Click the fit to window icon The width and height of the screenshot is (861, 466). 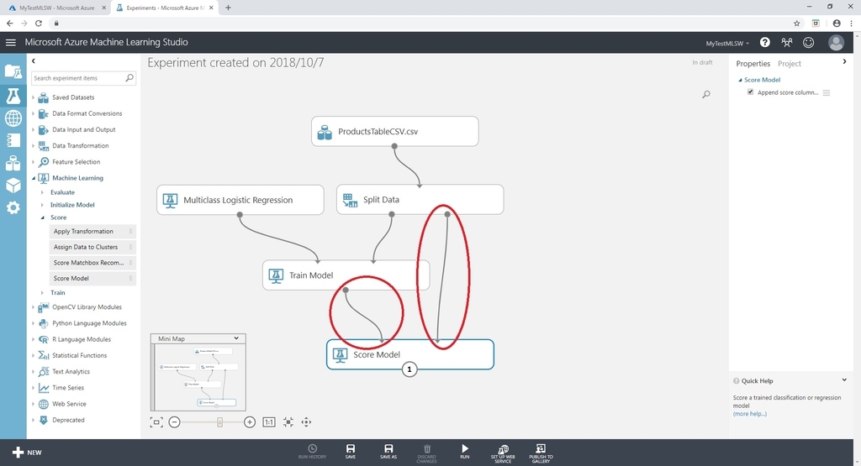156,422
